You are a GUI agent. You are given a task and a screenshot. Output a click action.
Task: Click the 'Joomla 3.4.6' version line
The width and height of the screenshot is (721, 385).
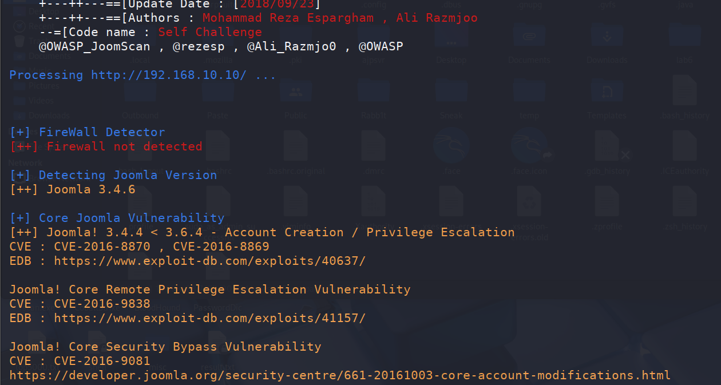[72, 189]
